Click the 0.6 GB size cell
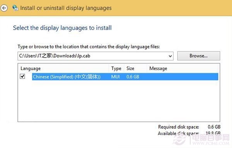The width and height of the screenshot is (232, 148). (x=133, y=77)
